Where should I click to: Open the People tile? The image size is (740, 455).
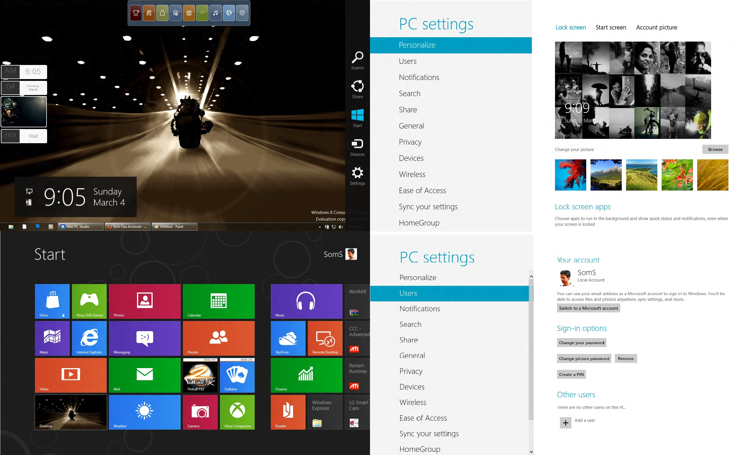click(219, 338)
